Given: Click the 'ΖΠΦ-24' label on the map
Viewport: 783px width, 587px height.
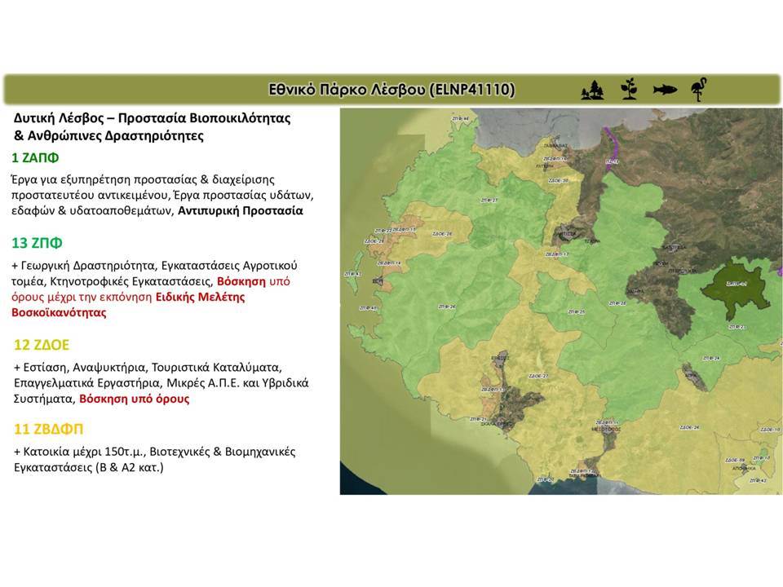Looking at the screenshot, I should (x=711, y=359).
